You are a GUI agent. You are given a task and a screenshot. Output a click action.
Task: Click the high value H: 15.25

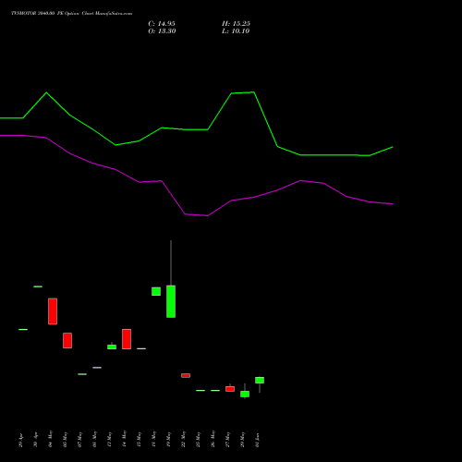point(236,24)
